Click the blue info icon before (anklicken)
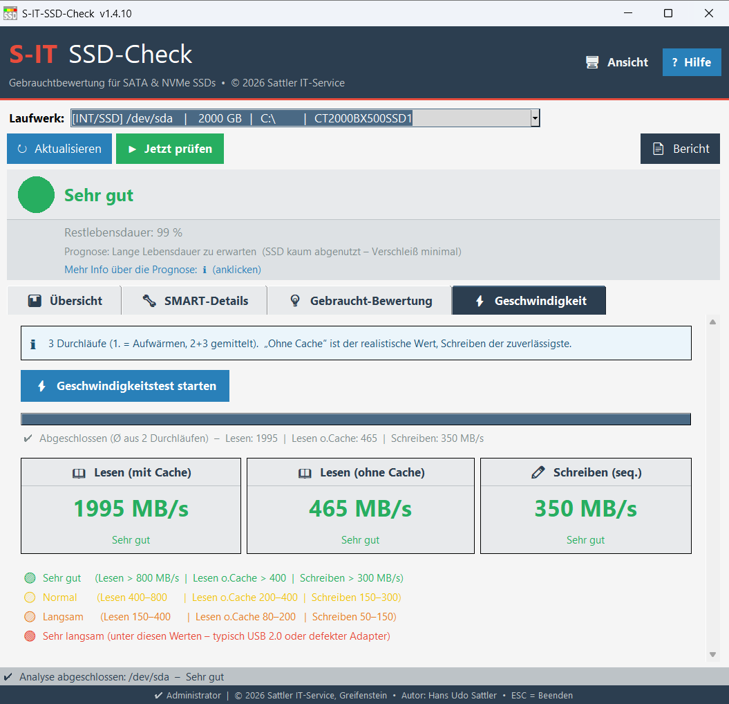Viewport: 729px width, 704px height. click(205, 270)
